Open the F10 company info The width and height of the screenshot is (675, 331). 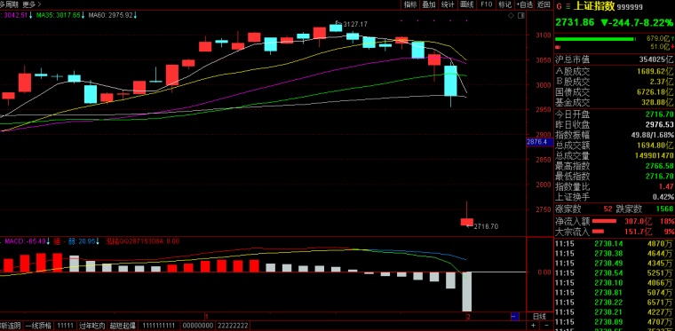click(487, 4)
